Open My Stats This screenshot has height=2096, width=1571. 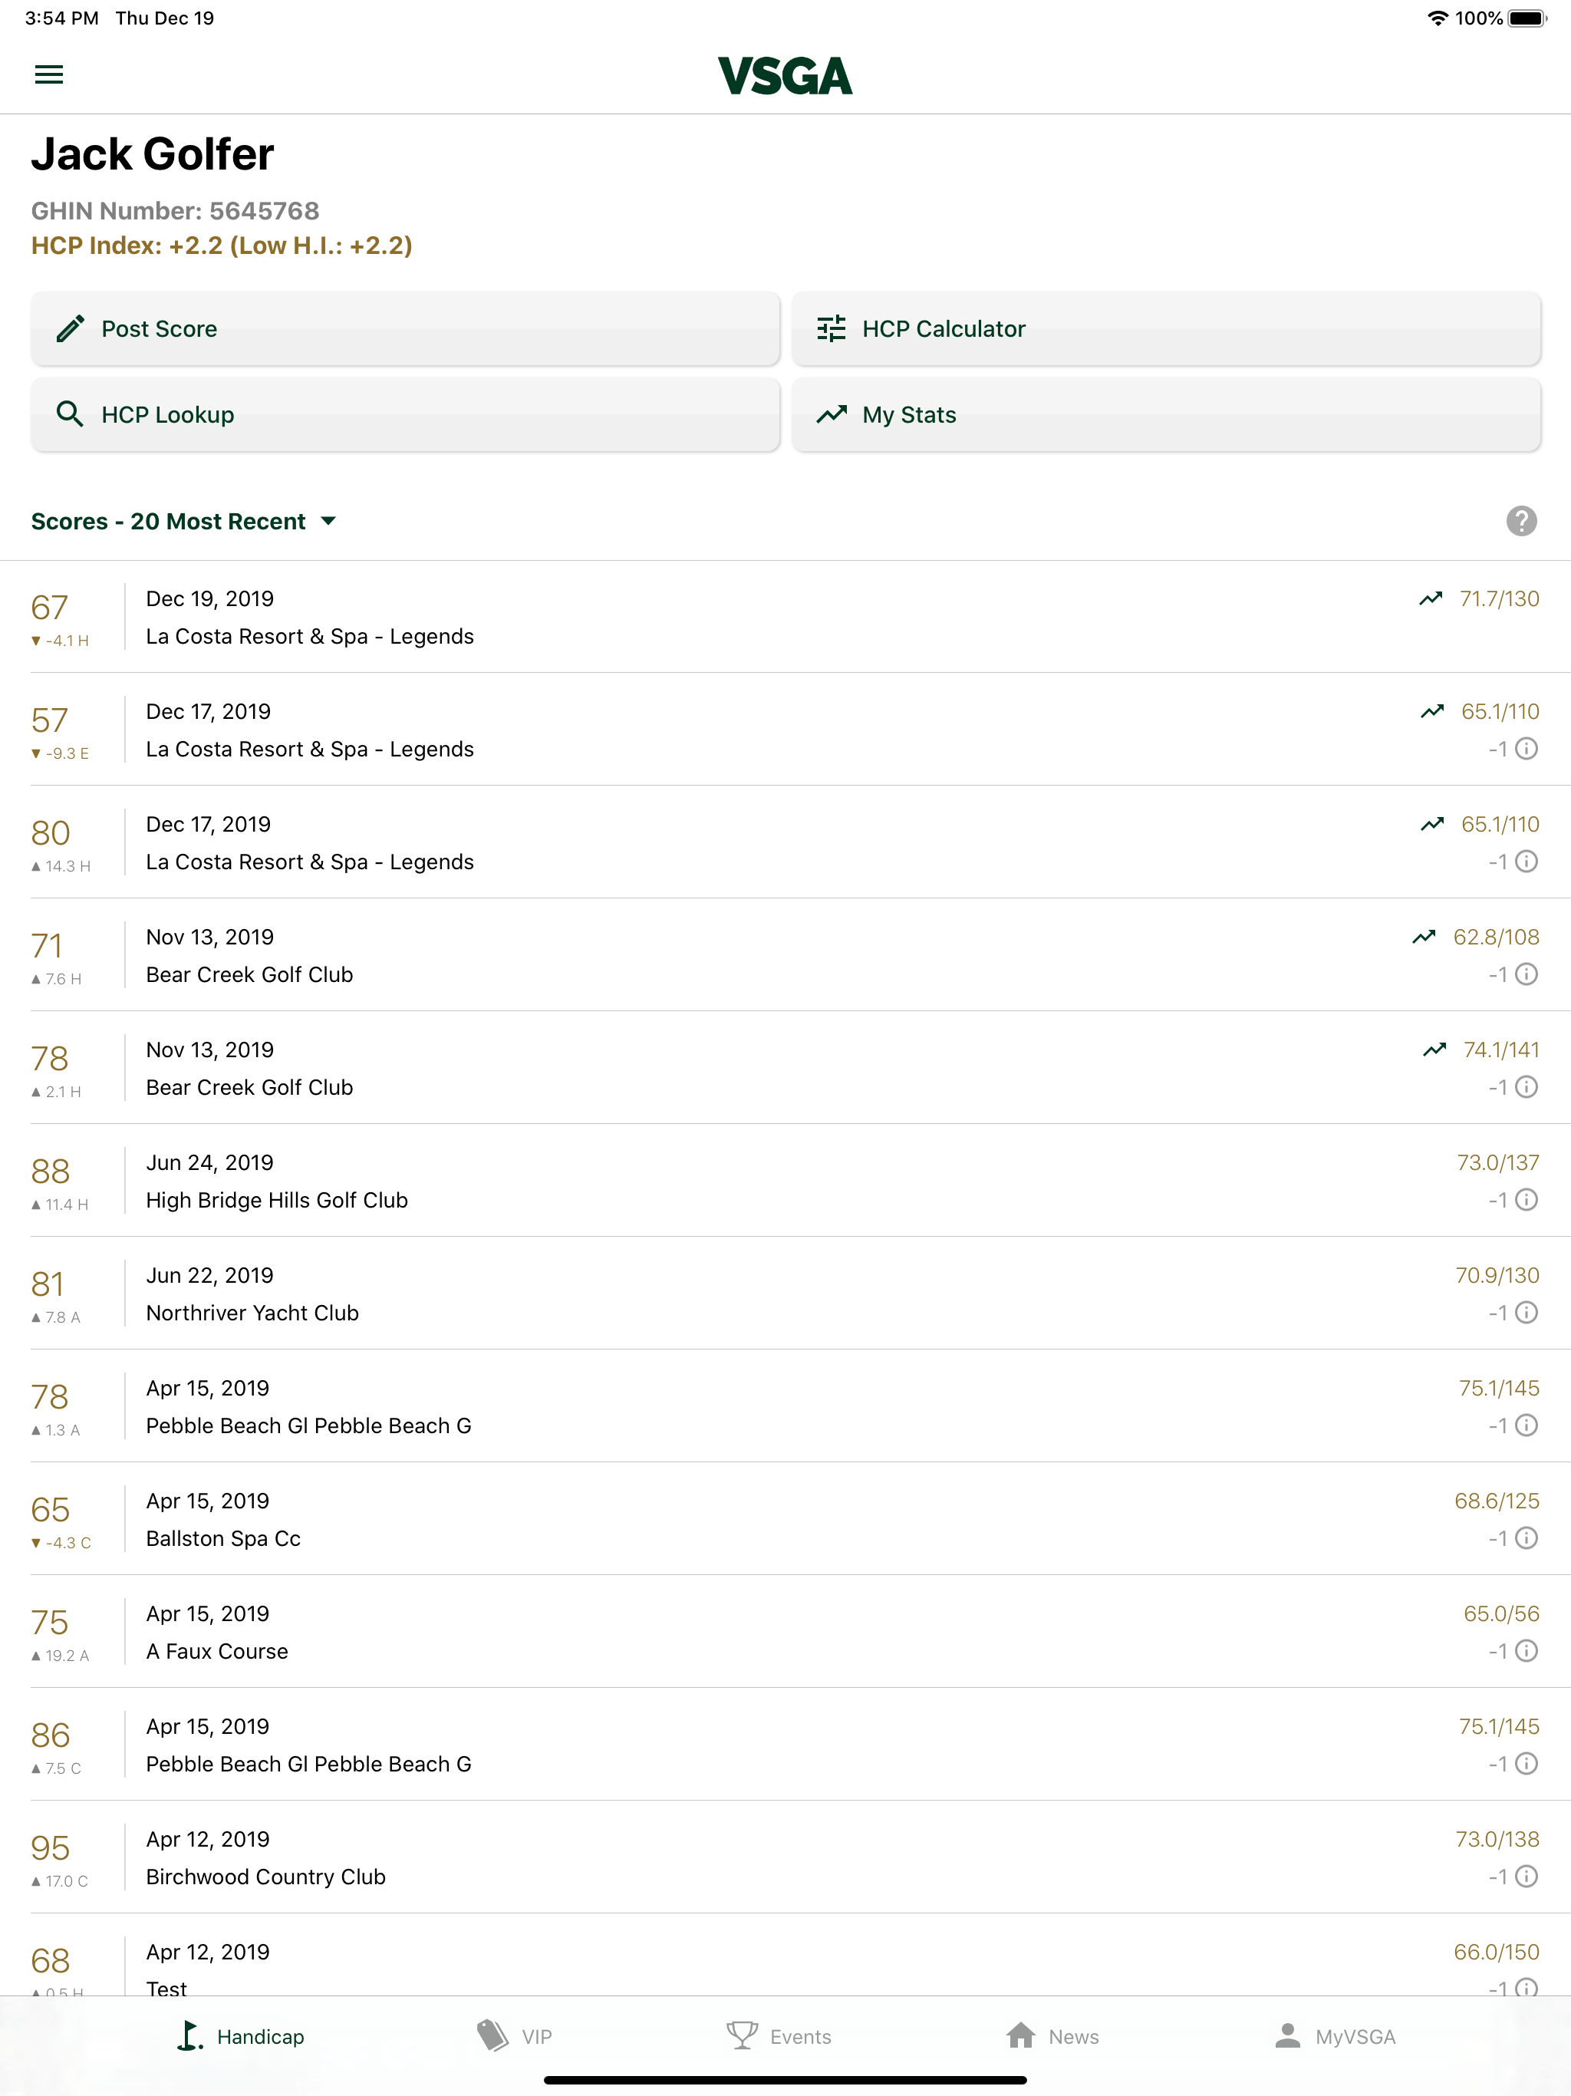coord(1167,415)
